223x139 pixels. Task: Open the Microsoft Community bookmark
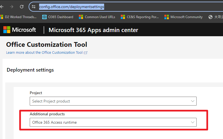pyautogui.click(x=184, y=17)
